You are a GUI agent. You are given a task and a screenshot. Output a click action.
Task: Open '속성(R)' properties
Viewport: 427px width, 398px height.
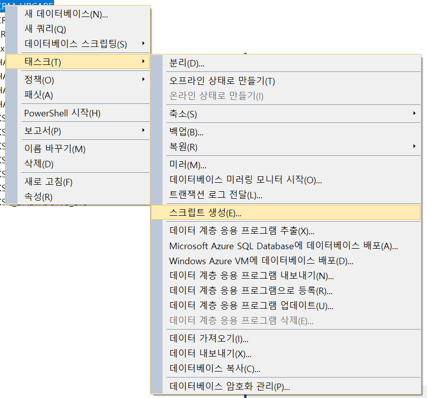tap(38, 197)
